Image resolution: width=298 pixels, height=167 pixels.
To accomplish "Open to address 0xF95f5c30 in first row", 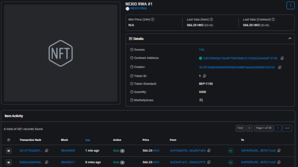I will click(258, 150).
